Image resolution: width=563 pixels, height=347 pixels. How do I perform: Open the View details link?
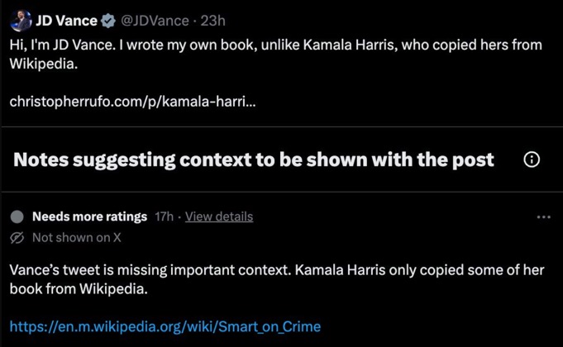point(219,216)
